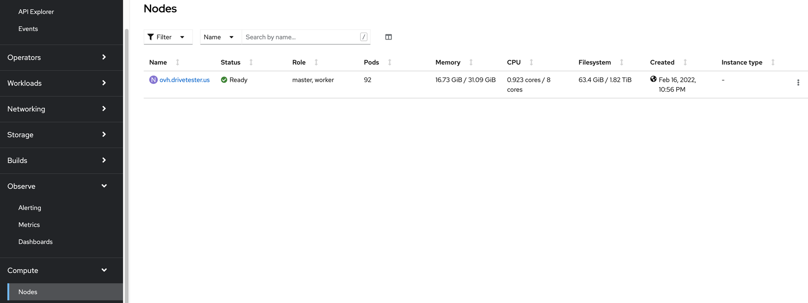The width and height of the screenshot is (808, 303).
Task: Click the '0.923 cores / 8 cores' cell
Action: point(529,85)
